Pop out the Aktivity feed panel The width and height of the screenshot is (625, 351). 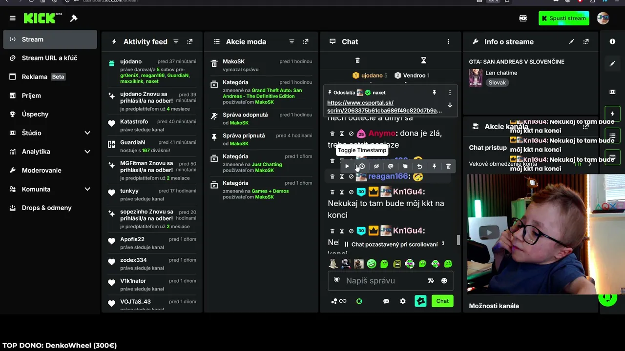pos(190,42)
